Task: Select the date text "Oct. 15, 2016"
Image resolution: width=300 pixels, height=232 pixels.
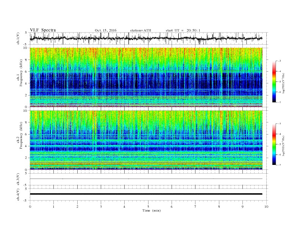Action: point(106,30)
